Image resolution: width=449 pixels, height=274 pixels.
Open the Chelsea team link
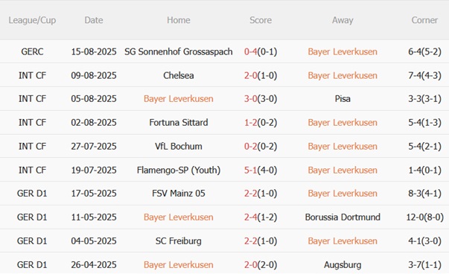coord(179,76)
